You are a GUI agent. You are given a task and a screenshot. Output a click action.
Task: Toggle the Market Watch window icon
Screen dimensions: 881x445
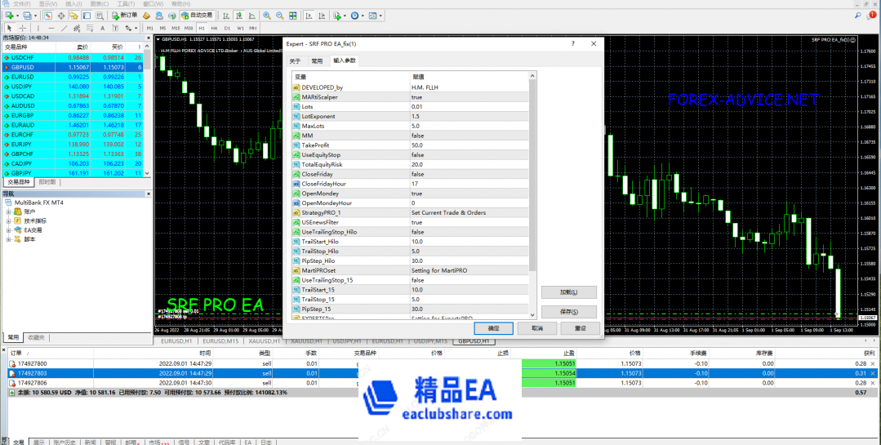click(48, 16)
